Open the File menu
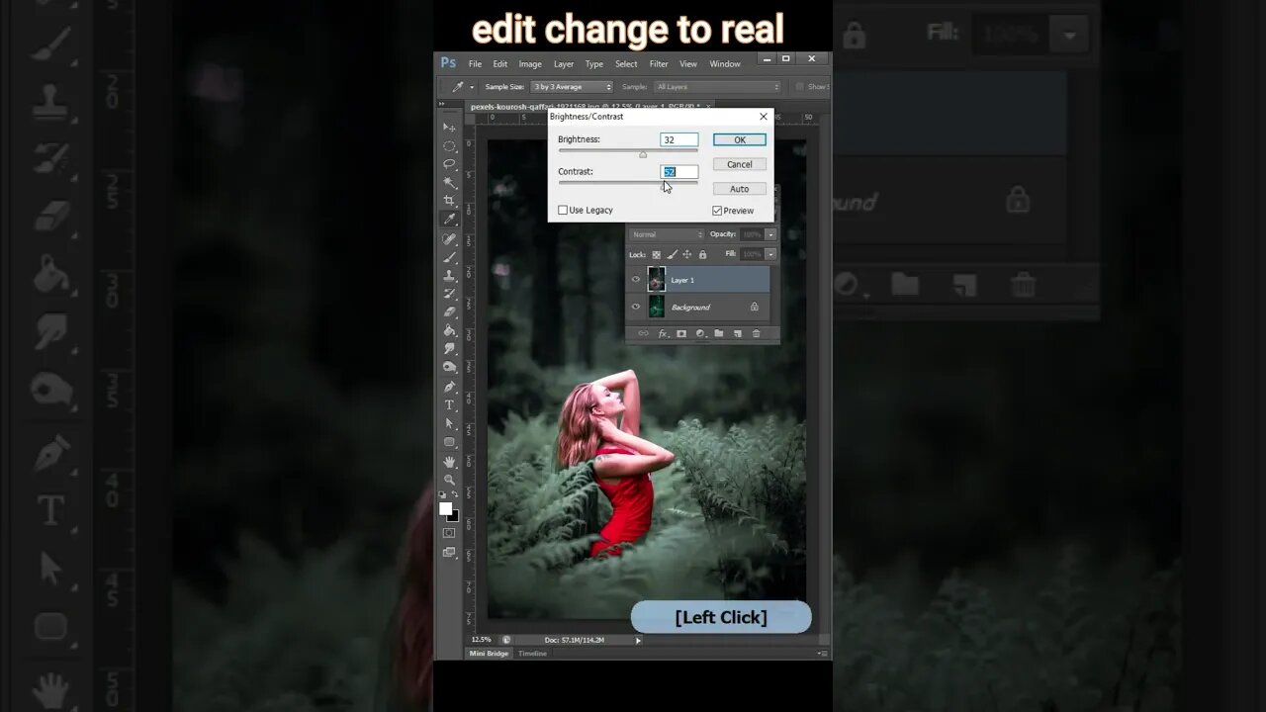The image size is (1266, 712). click(475, 64)
